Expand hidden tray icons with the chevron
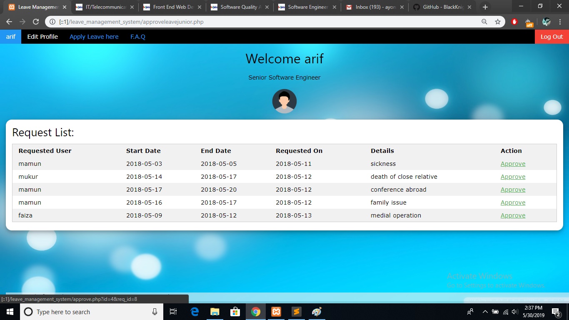 coord(485,312)
